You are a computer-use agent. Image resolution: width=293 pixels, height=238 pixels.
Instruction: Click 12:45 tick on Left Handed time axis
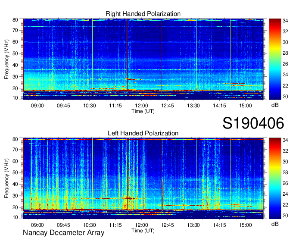pos(168,225)
